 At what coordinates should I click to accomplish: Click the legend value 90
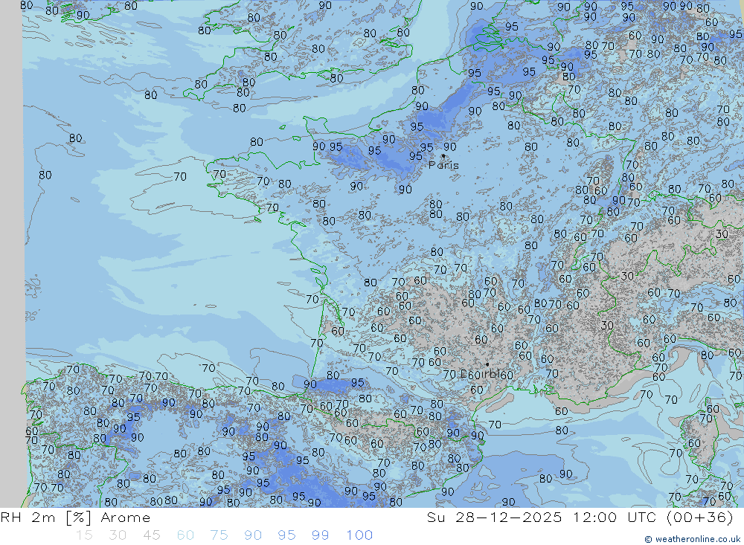[x=252, y=535]
